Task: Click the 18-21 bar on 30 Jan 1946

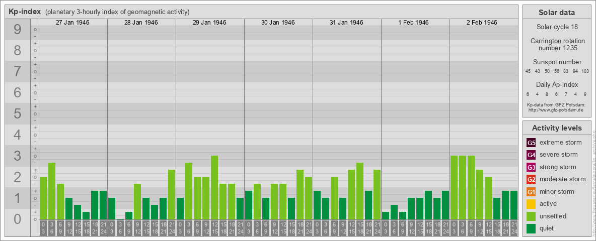Action: [300, 194]
